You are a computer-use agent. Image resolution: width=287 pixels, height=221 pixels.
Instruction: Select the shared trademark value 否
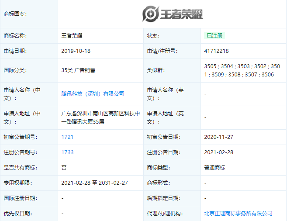tap(64, 168)
